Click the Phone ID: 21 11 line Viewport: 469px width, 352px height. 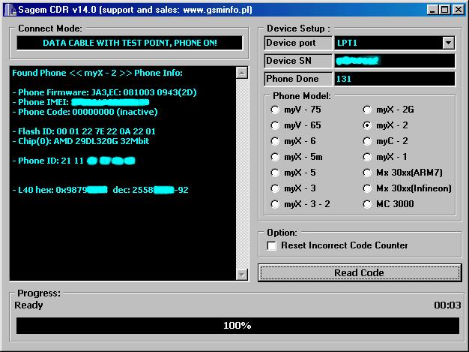point(73,161)
